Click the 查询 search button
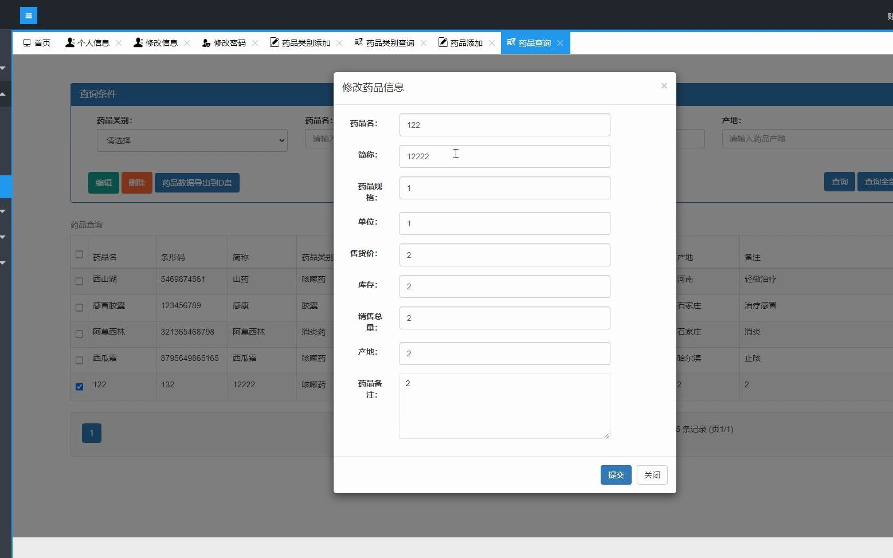The image size is (893, 558). click(x=840, y=182)
